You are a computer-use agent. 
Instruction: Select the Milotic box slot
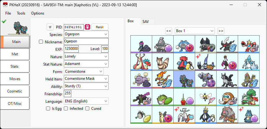click(141, 62)
